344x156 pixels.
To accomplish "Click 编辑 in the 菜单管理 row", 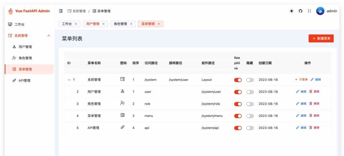I will point(301,116).
